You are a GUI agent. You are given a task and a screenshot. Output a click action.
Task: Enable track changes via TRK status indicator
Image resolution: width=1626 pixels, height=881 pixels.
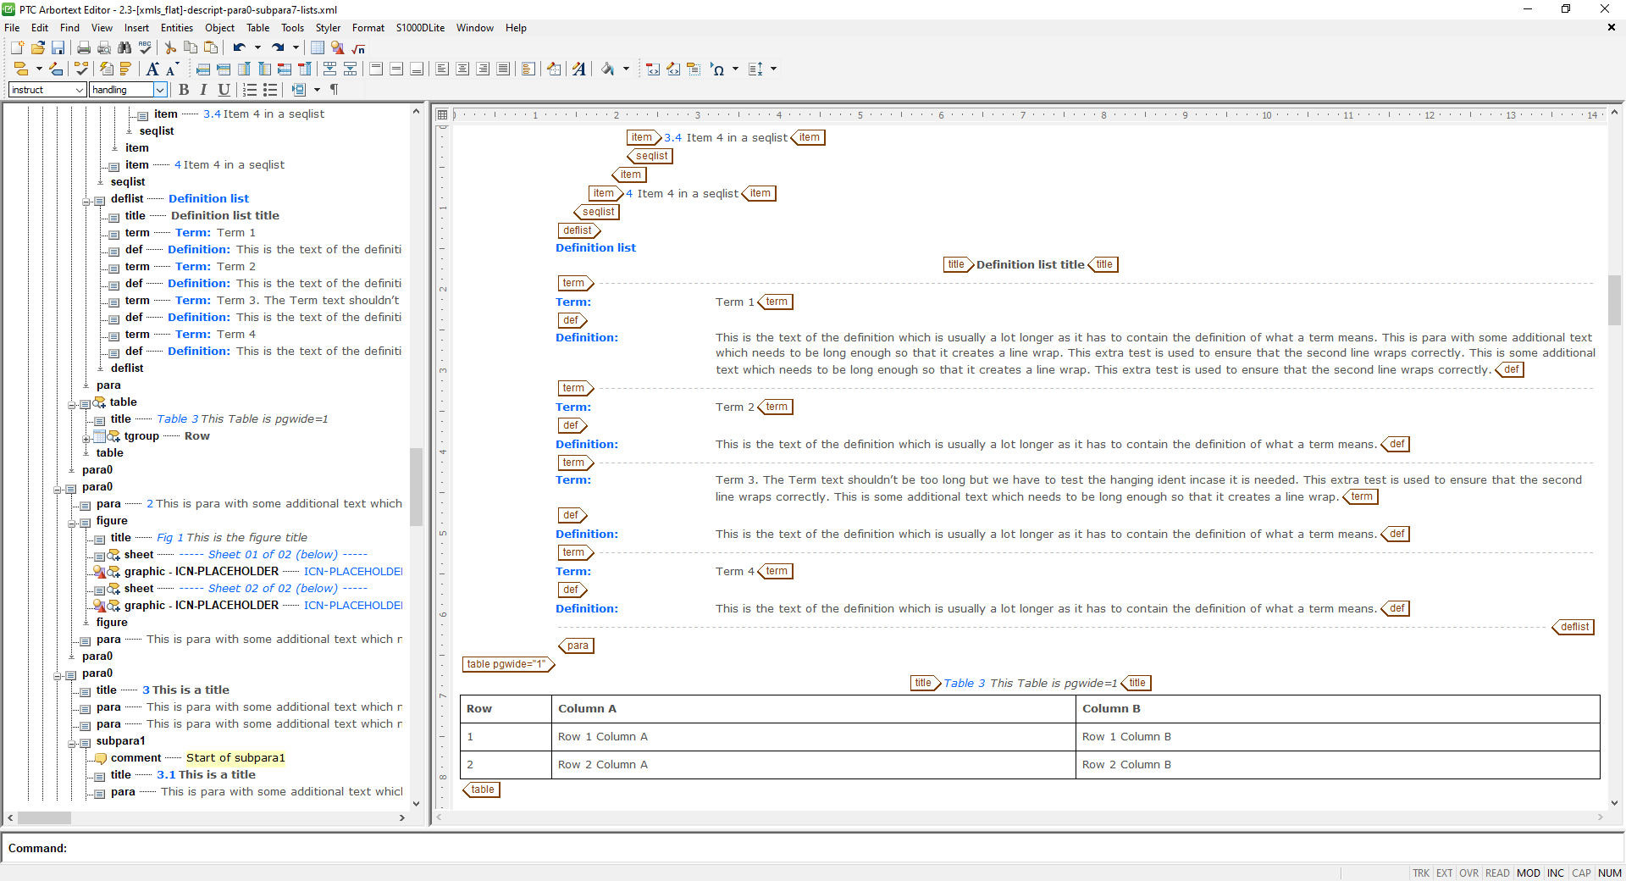coord(1421,873)
